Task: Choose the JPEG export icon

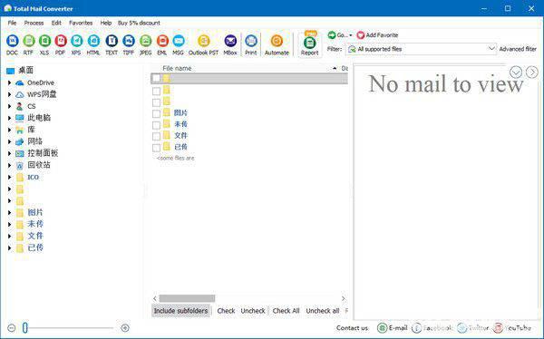Action: coord(146,41)
